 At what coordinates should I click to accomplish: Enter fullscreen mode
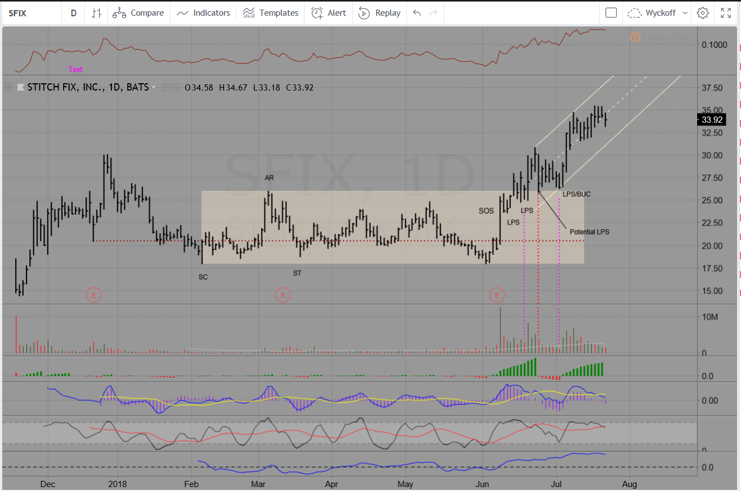(x=726, y=13)
